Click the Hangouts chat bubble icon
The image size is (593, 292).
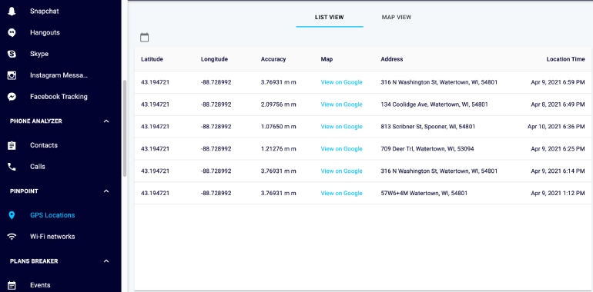pos(12,32)
